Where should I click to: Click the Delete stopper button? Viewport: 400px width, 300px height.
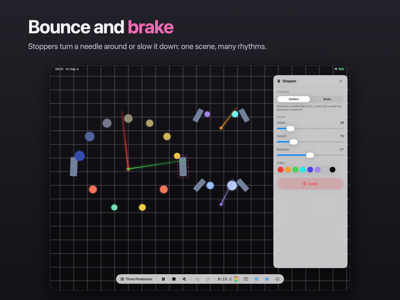310,183
